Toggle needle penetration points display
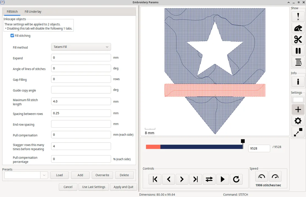This screenshot has height=197, width=306. (298, 17)
